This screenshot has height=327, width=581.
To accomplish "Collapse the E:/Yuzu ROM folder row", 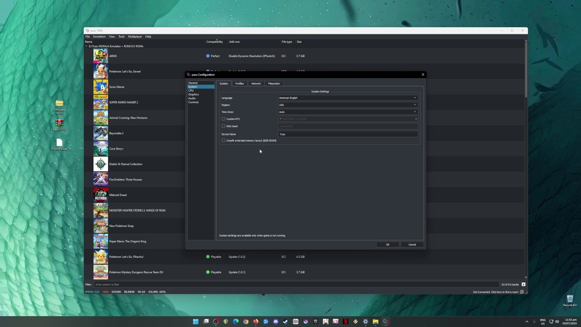I will click(86, 46).
